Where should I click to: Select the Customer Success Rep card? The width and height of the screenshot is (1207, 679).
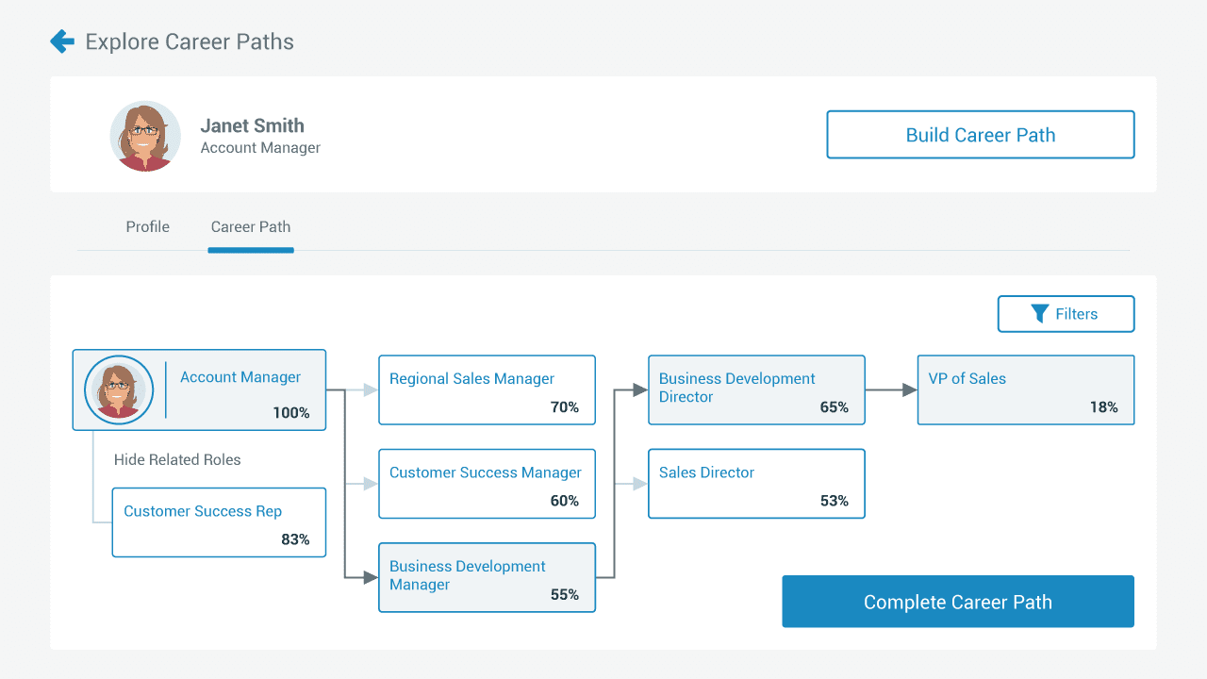click(x=219, y=522)
